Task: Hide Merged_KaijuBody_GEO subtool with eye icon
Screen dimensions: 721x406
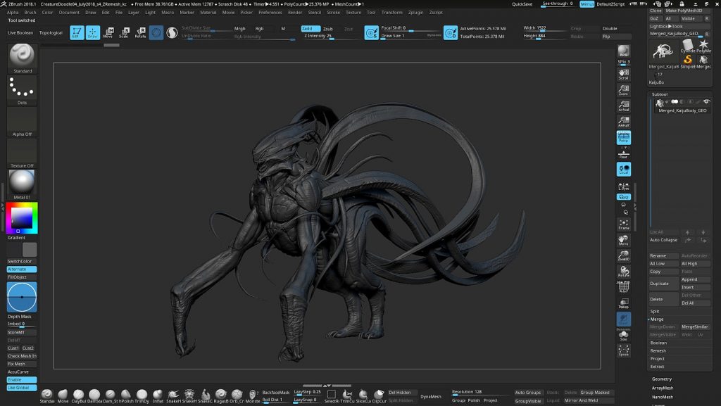Action: tap(706, 101)
